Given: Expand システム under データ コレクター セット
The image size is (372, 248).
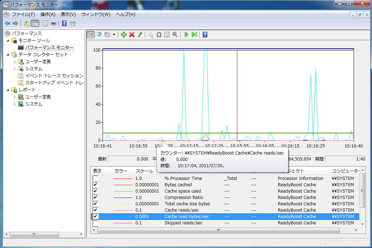Looking at the screenshot, I should click(x=15, y=69).
